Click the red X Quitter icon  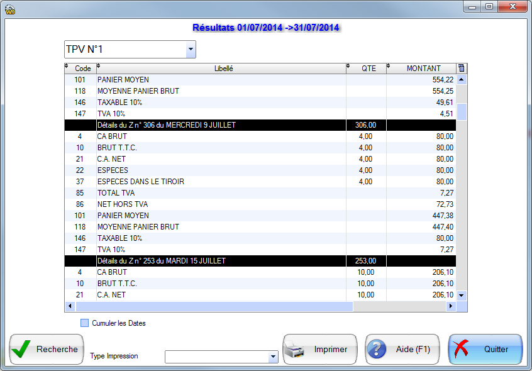point(462,350)
